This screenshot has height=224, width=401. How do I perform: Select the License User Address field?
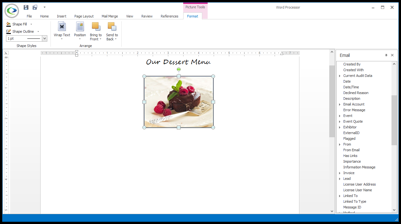pos(359,184)
